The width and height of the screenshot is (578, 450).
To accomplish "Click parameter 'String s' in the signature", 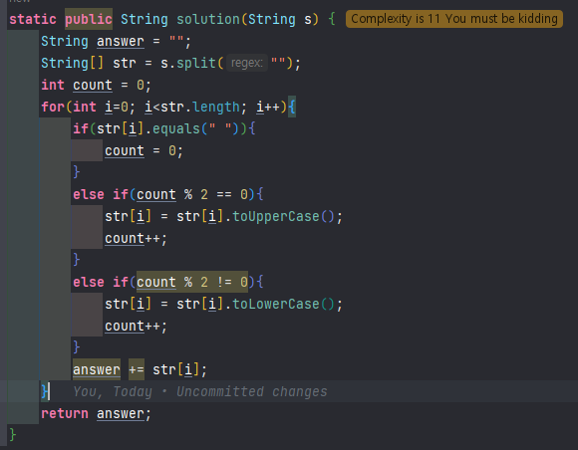I will pyautogui.click(x=280, y=19).
